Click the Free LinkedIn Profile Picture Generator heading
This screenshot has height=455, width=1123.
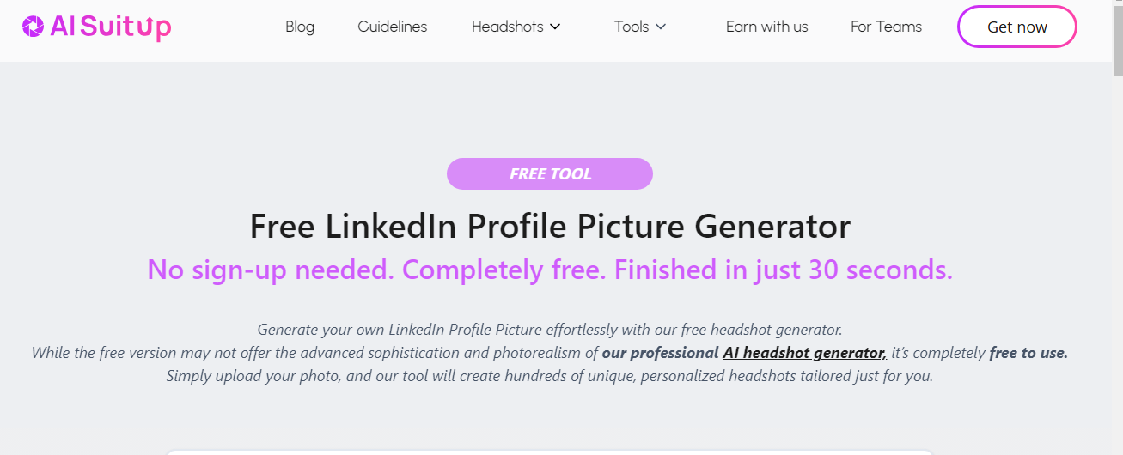click(550, 227)
